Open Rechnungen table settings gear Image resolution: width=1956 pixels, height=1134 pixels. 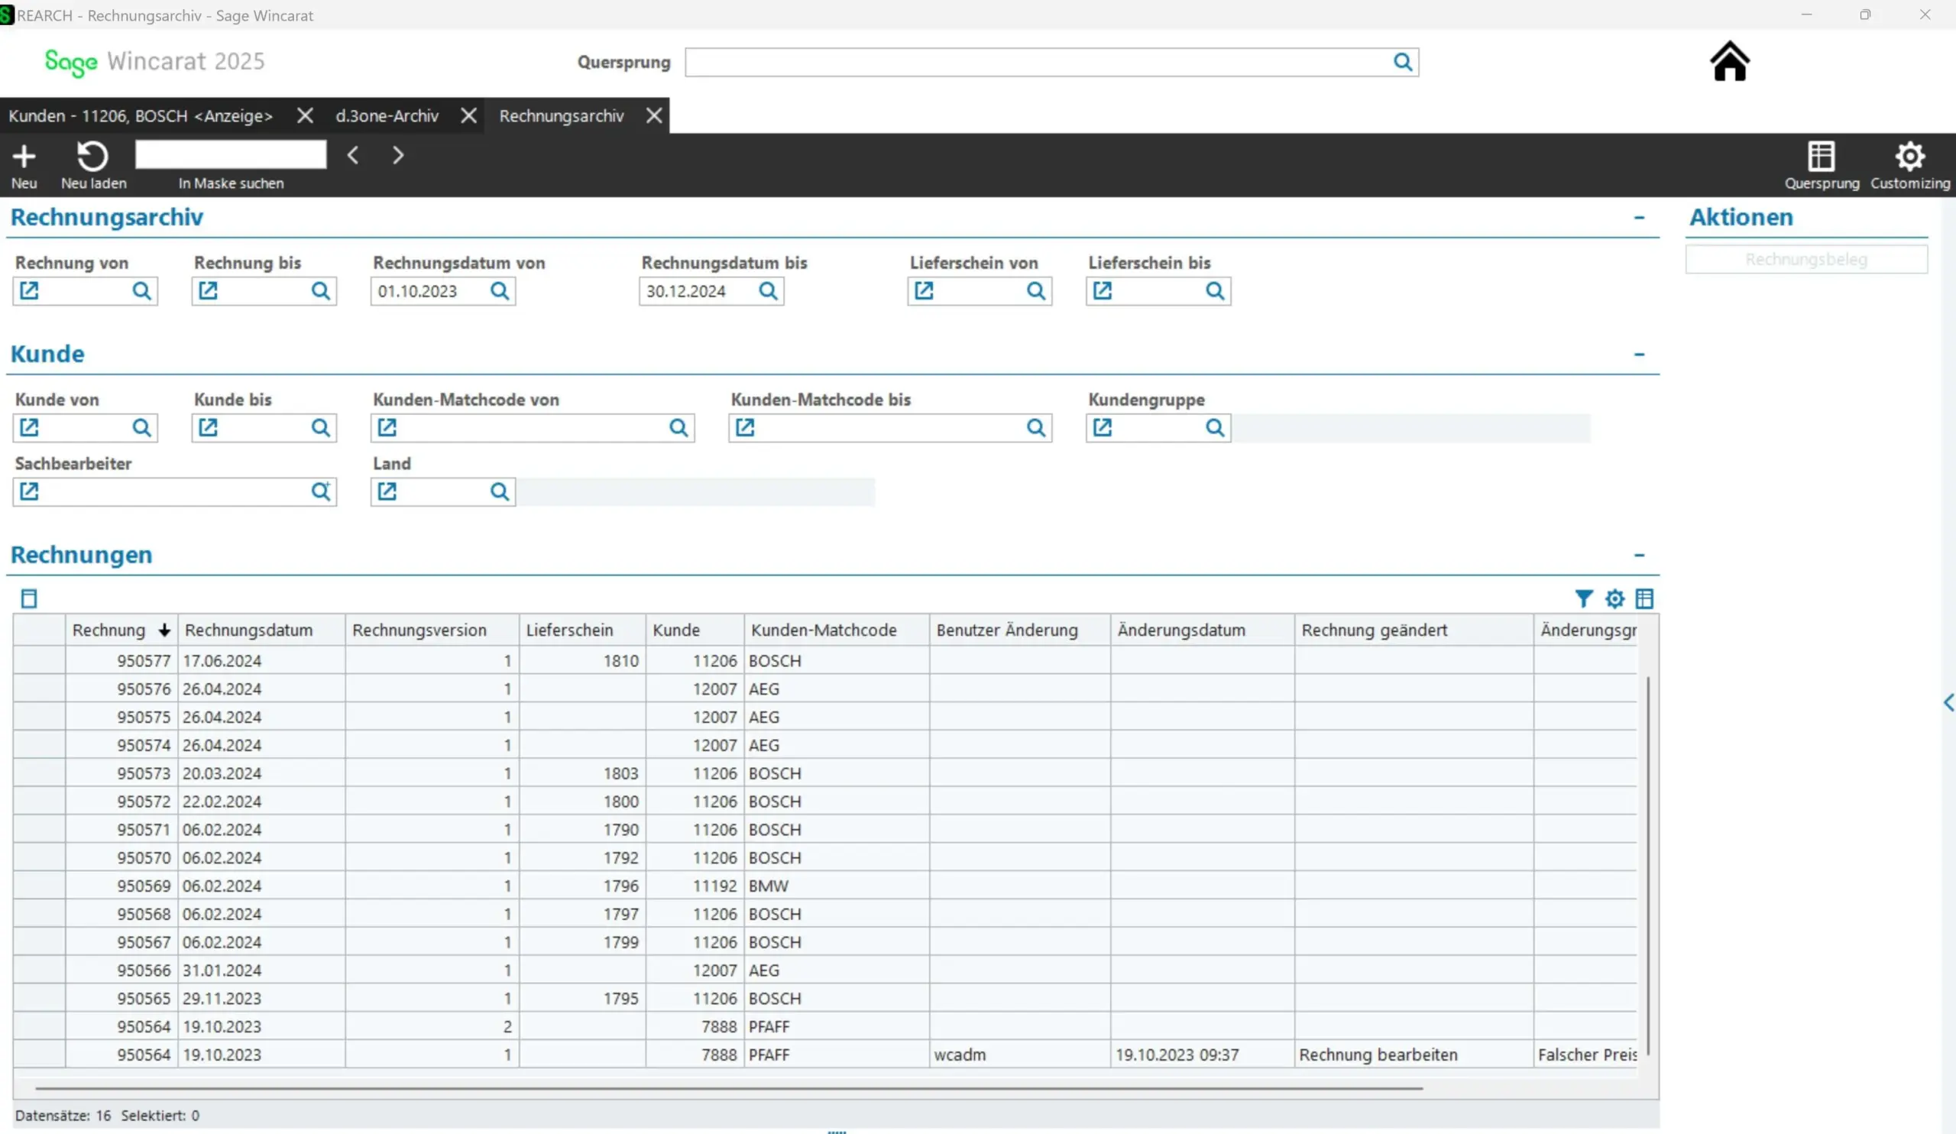click(x=1614, y=598)
